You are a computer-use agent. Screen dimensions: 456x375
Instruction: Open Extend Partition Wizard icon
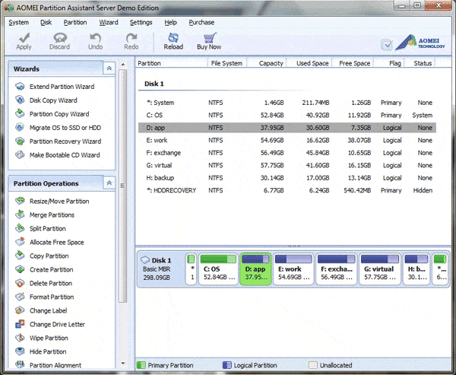pos(20,87)
